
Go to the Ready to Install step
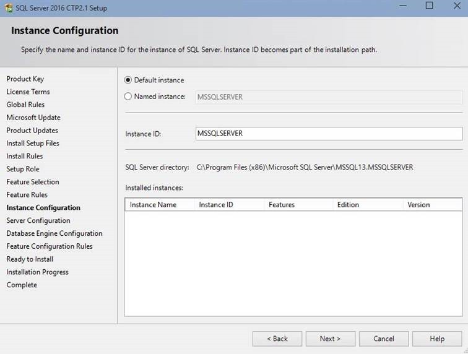coord(30,259)
